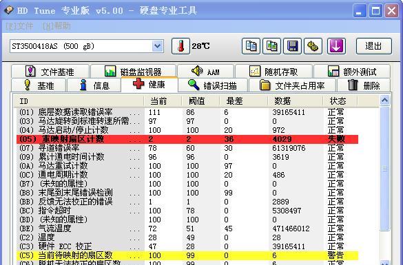Switch to the 错误扫描 tab
This screenshot has height=265, width=403.
point(213,85)
